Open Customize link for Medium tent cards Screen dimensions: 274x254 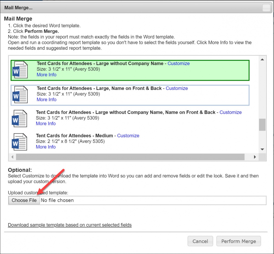128,136
